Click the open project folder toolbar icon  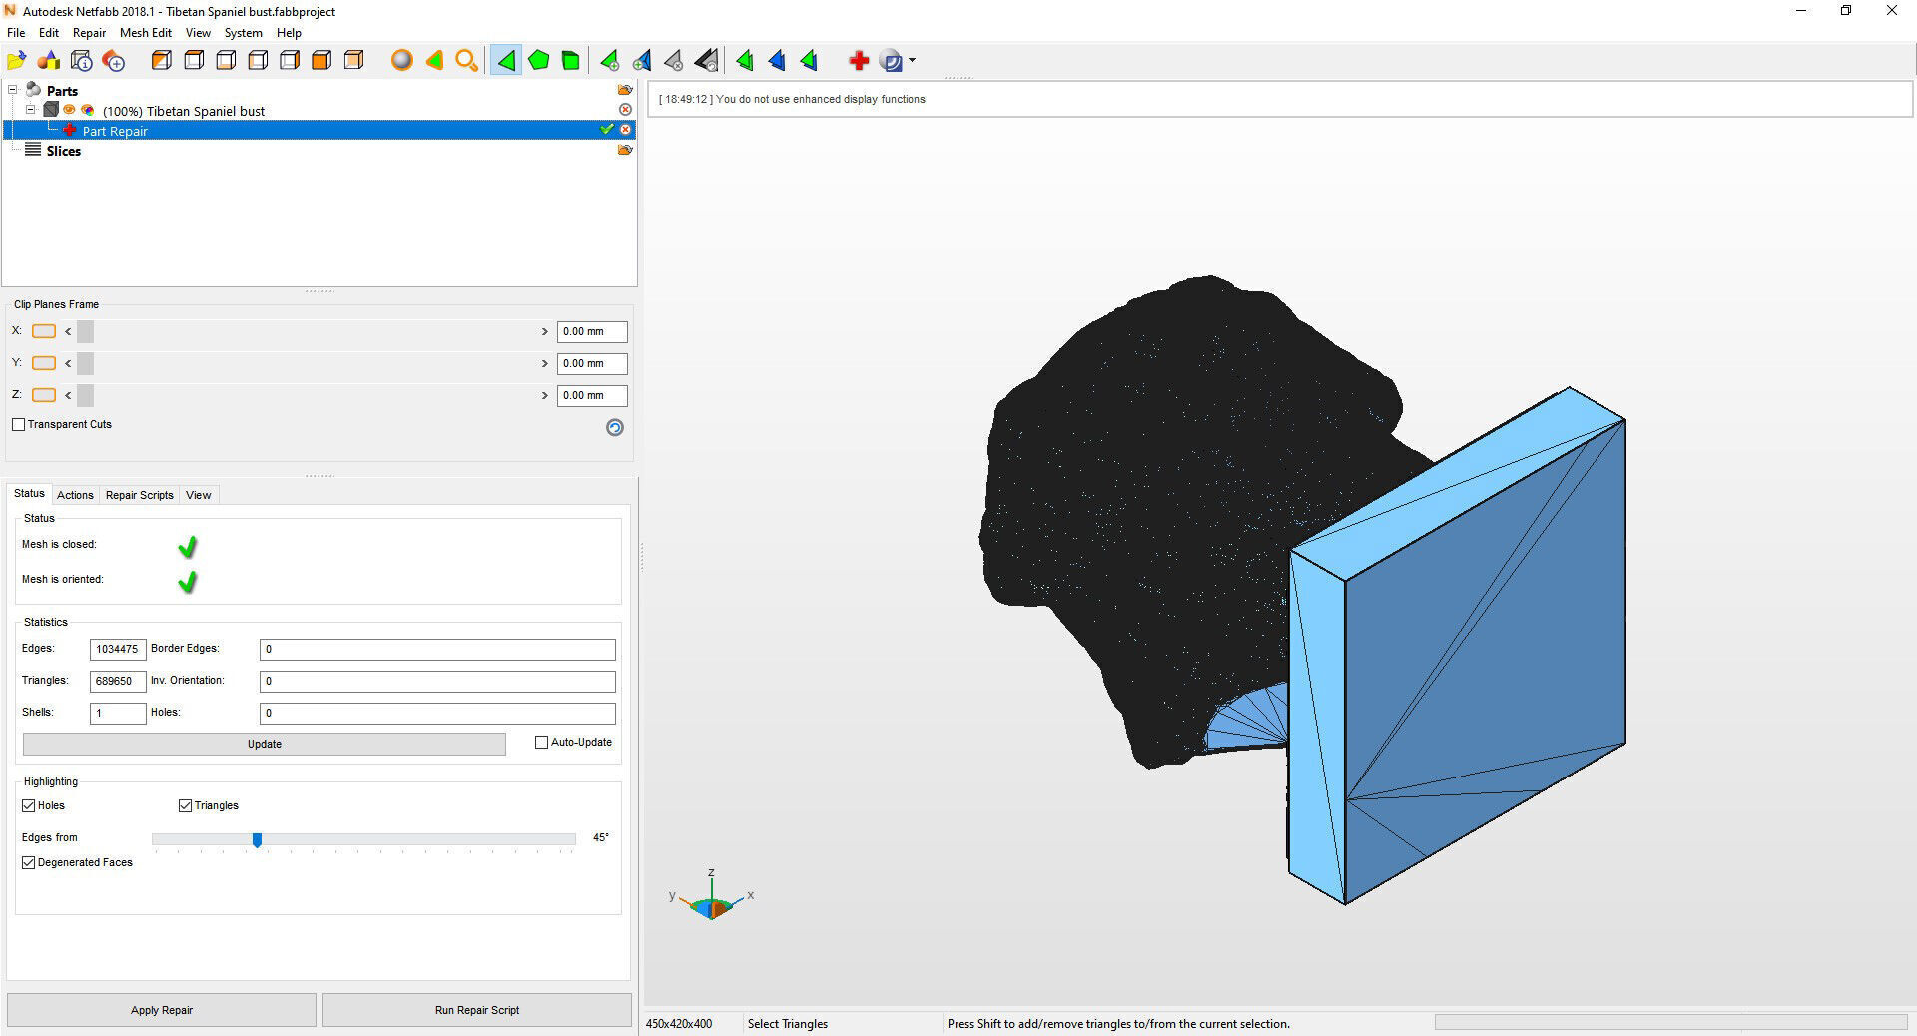point(17,61)
